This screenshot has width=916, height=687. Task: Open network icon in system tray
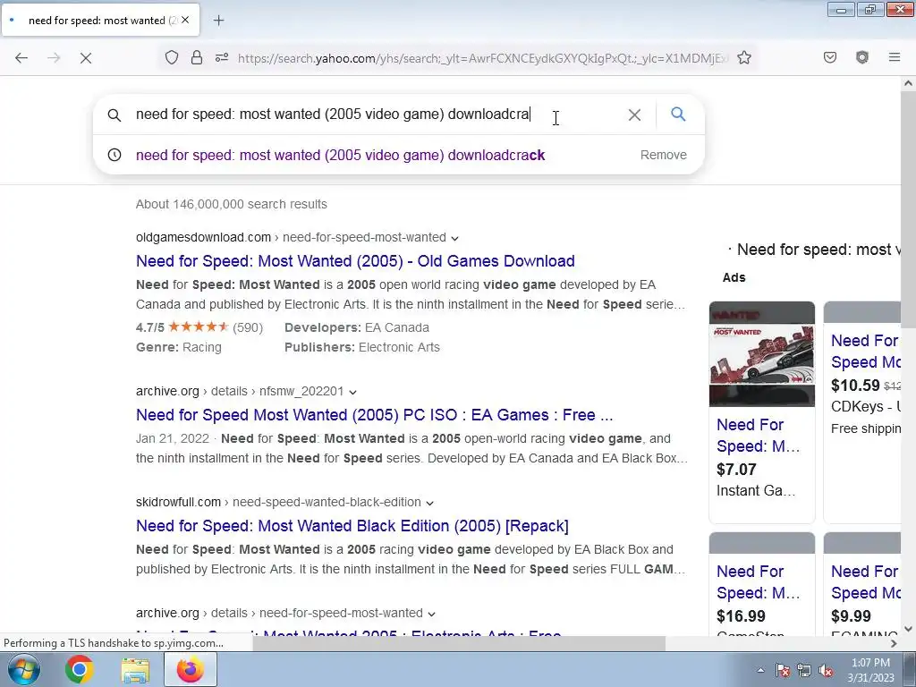(804, 671)
